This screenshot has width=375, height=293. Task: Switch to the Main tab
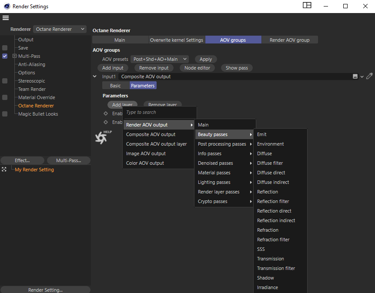click(x=120, y=40)
